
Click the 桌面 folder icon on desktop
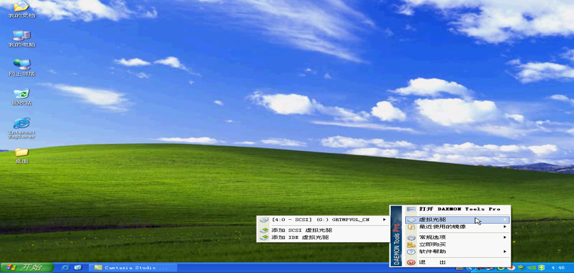[x=21, y=152]
